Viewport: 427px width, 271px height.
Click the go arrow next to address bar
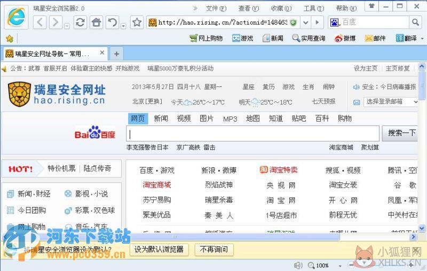[x=317, y=22]
